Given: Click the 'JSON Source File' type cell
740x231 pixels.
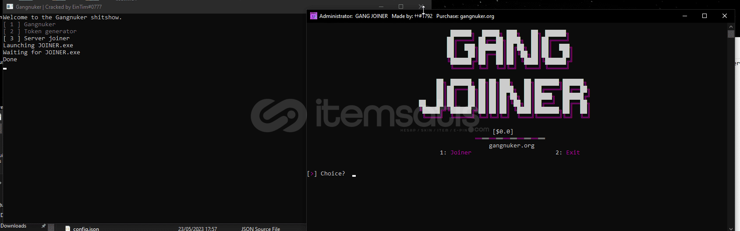Looking at the screenshot, I should 260,228.
